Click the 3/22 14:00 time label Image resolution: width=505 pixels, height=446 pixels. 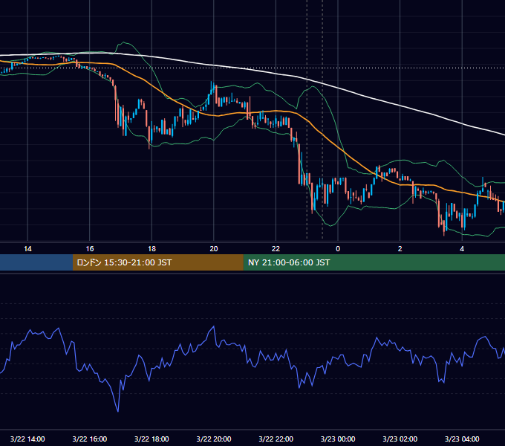click(27, 439)
